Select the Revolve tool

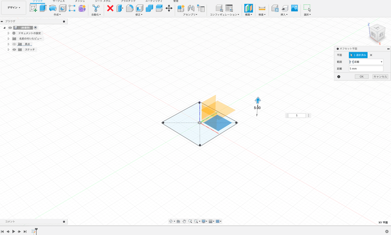click(x=53, y=8)
